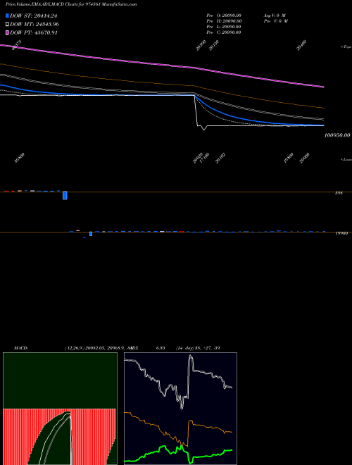Click the 'Pre V: 0 M' value
This screenshot has width=352, height=465.
click(275, 21)
